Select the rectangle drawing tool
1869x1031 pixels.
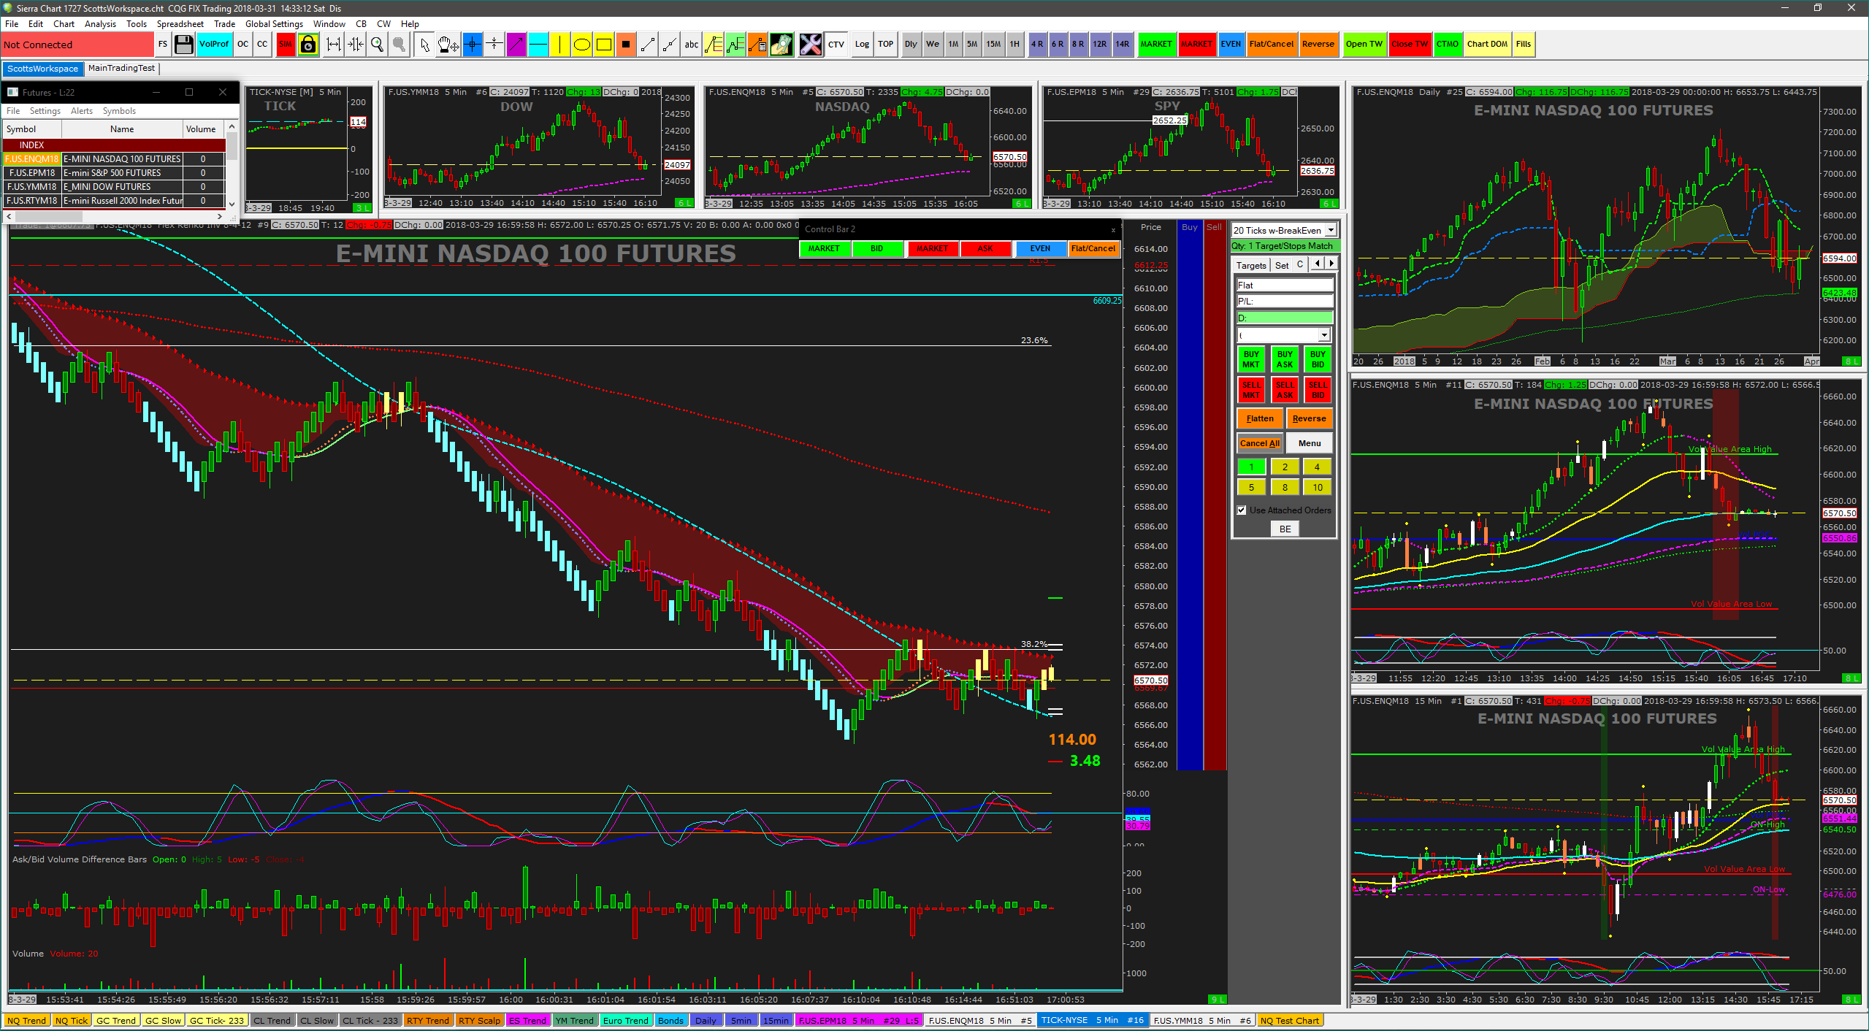pyautogui.click(x=603, y=45)
